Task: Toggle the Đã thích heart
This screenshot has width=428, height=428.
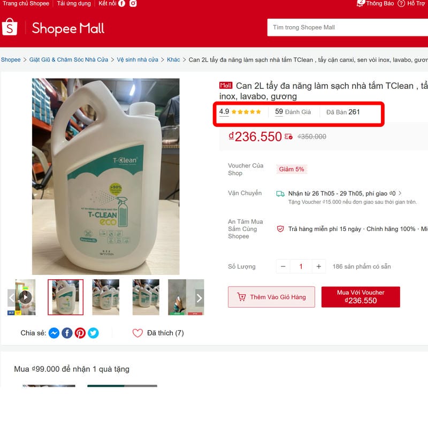Action: coord(137,333)
